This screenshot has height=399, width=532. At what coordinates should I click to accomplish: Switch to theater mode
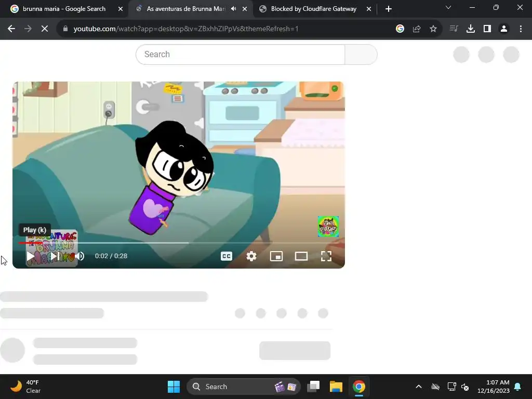tap(301, 256)
